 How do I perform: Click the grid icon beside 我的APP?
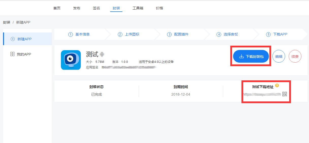tap(12, 54)
